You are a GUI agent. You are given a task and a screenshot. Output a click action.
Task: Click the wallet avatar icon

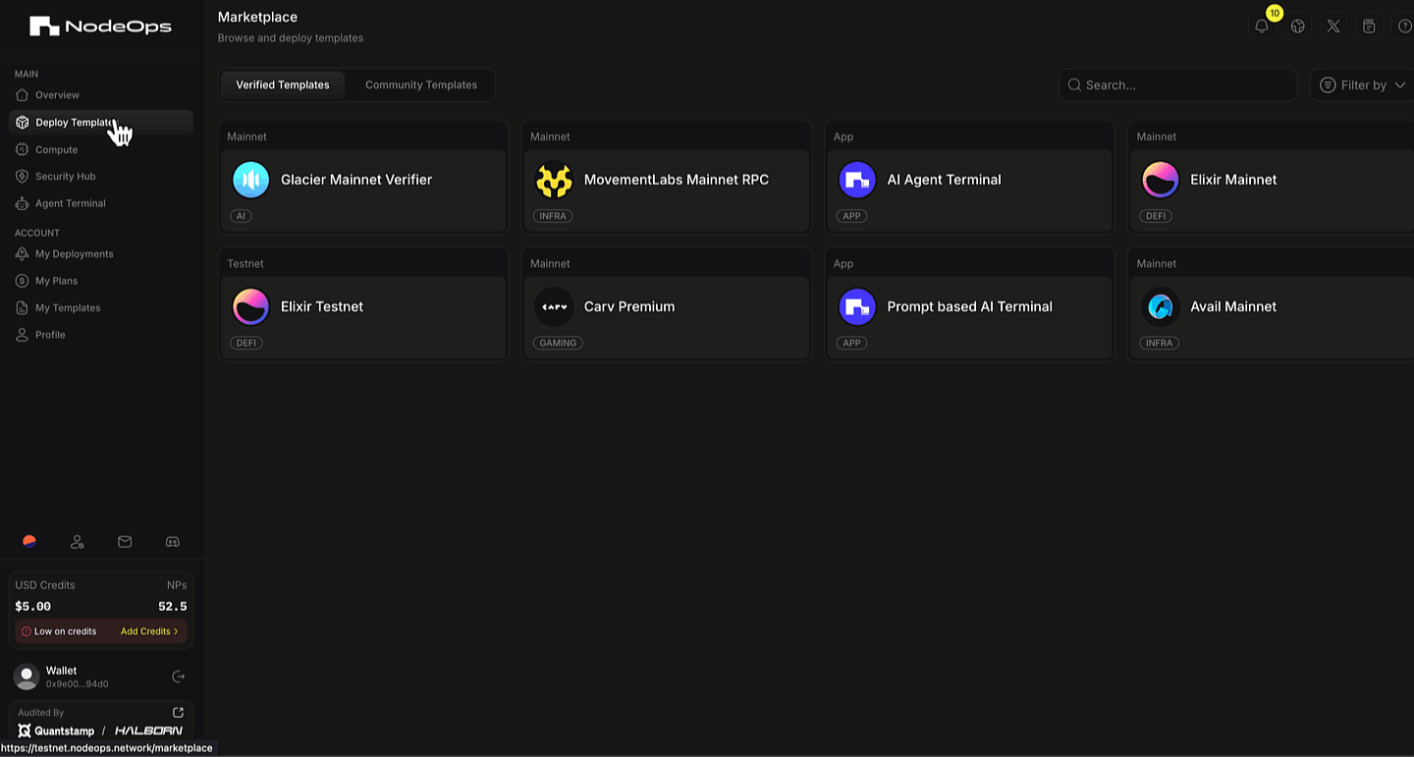coord(27,676)
